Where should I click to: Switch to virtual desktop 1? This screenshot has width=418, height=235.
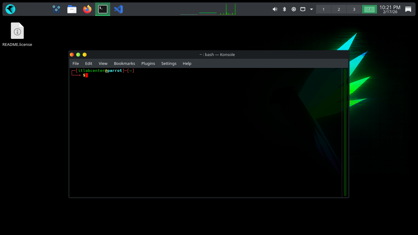point(323,9)
